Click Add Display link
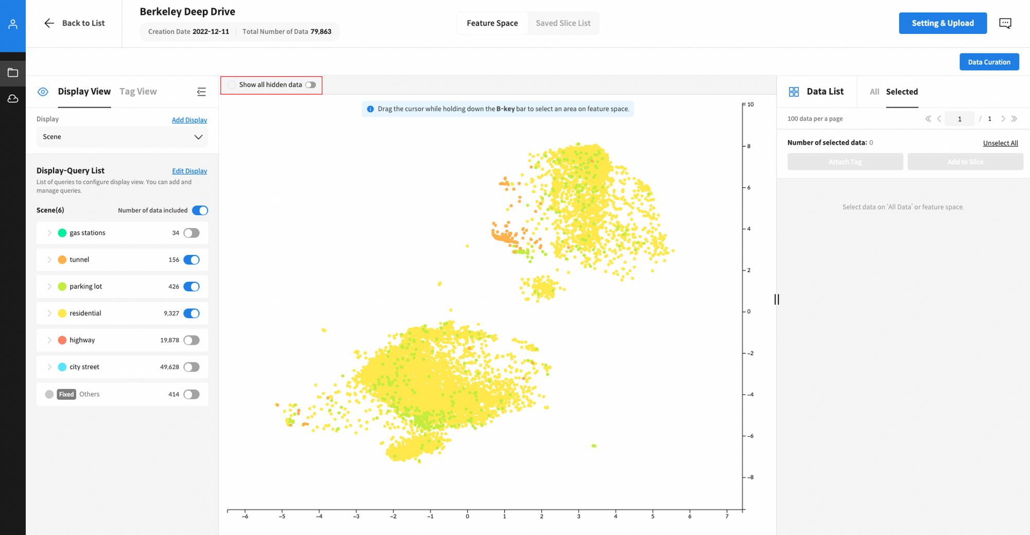 (x=190, y=120)
